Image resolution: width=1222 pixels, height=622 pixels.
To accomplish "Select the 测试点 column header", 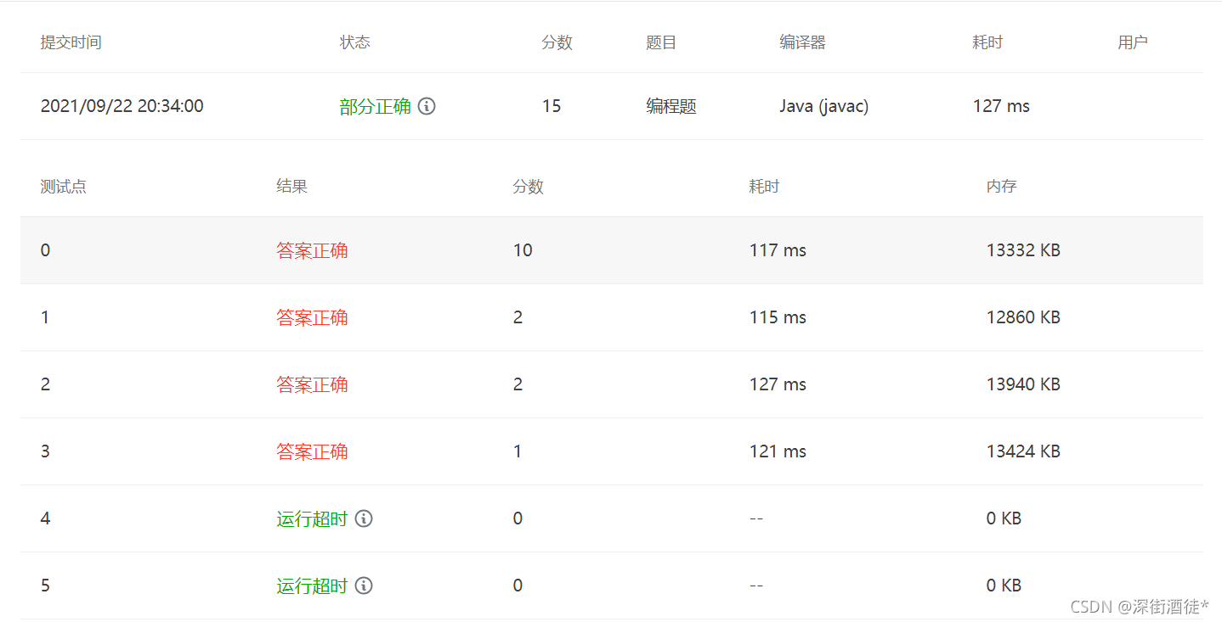I will pyautogui.click(x=64, y=187).
